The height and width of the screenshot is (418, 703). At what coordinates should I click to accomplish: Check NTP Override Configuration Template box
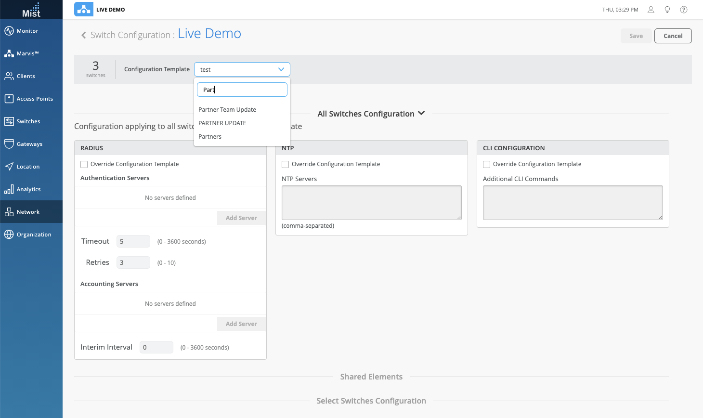pyautogui.click(x=286, y=165)
